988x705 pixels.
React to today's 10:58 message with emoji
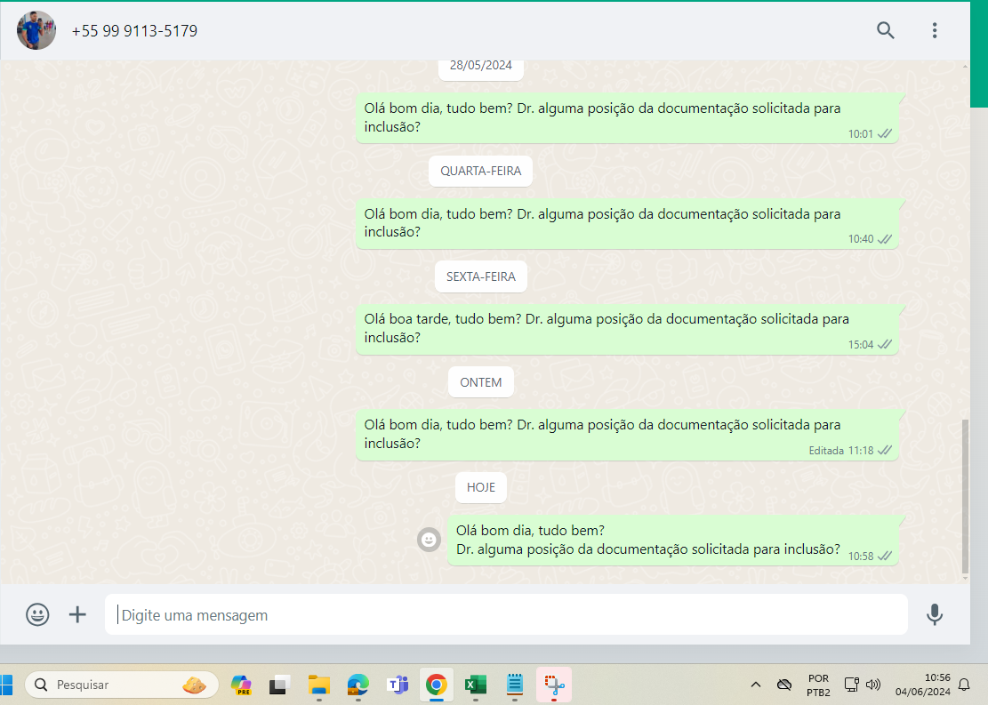[x=430, y=539]
